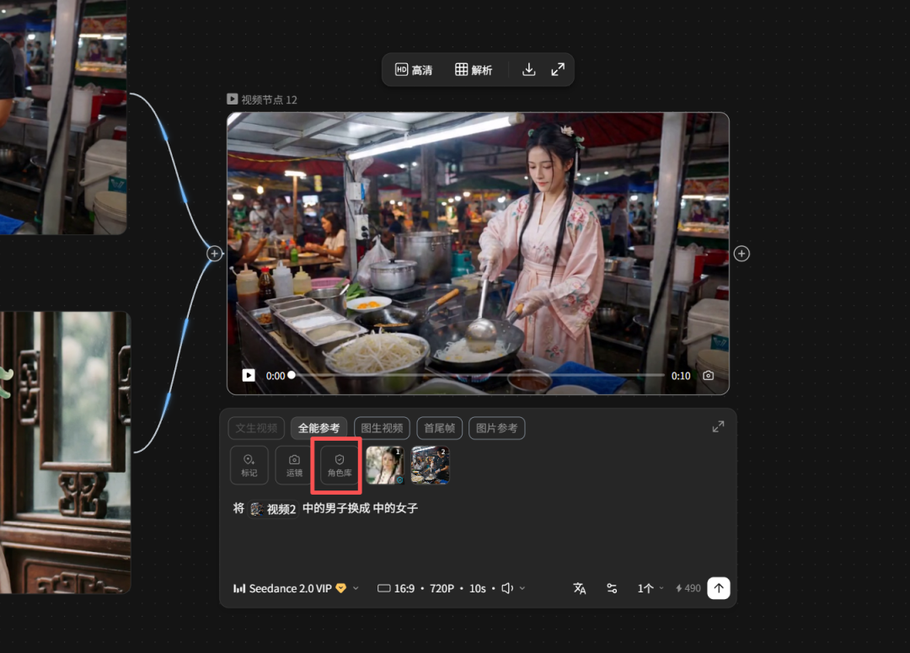
Task: Open the 标记 marker tool
Action: click(249, 465)
